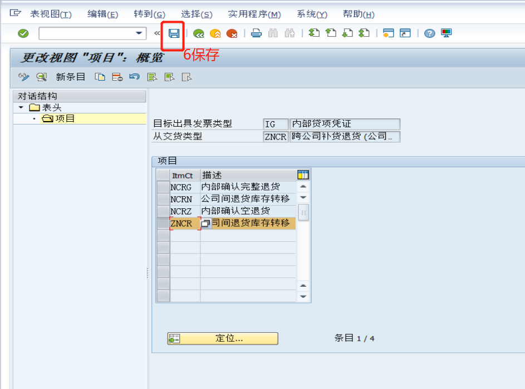
Task: Open Help with the question mark icon
Action: [430, 33]
